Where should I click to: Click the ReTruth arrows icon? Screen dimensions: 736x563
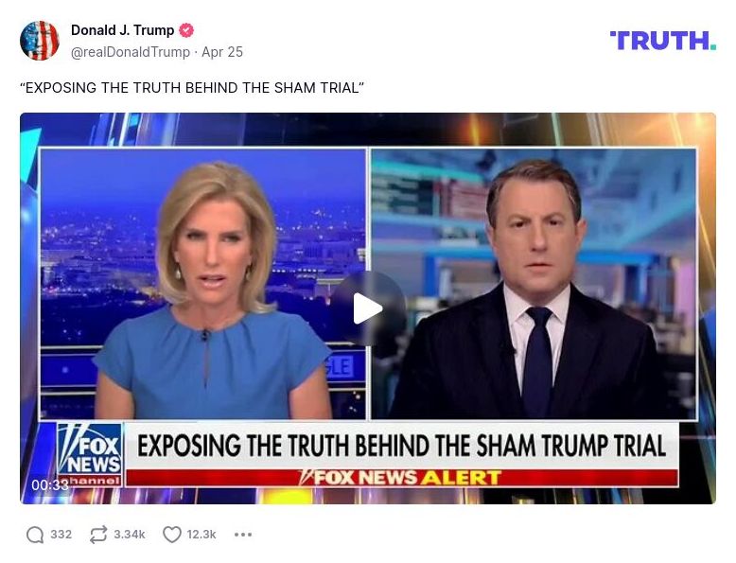point(98,535)
